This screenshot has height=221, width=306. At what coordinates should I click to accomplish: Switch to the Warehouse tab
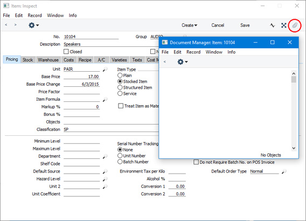[48, 60]
